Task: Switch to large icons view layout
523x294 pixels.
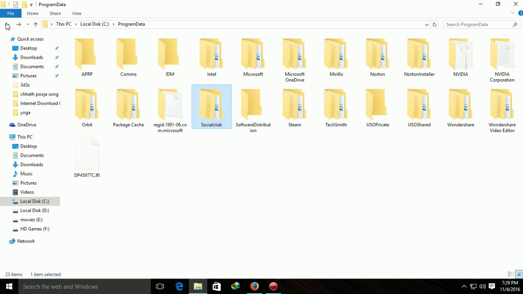Action: tap(519, 274)
